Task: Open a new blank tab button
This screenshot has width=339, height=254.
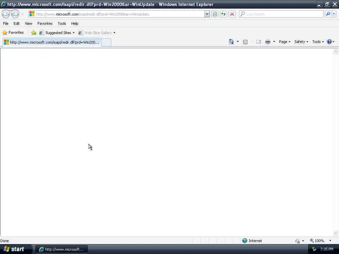Action: [106, 42]
